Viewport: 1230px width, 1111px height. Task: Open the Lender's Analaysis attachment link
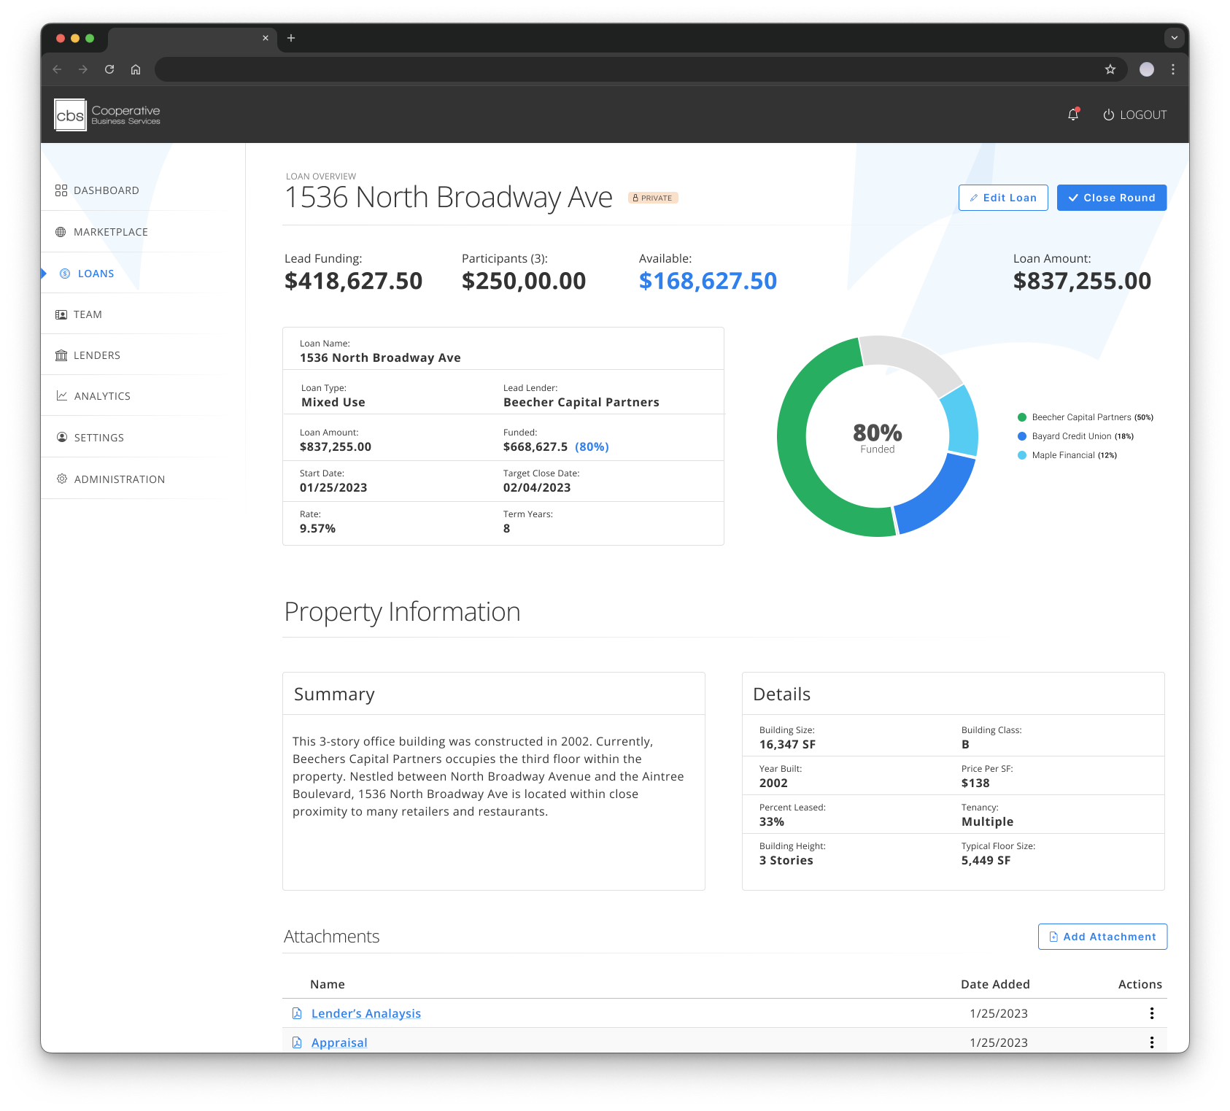[x=366, y=1013]
